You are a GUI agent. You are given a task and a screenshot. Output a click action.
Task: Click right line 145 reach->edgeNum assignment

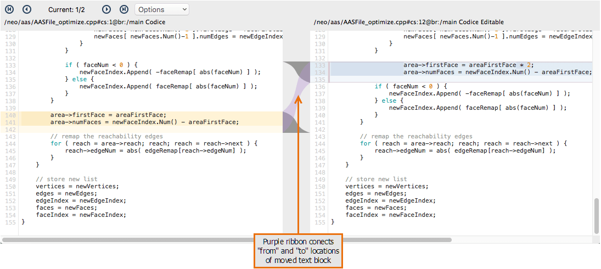pyautogui.click(x=465, y=150)
